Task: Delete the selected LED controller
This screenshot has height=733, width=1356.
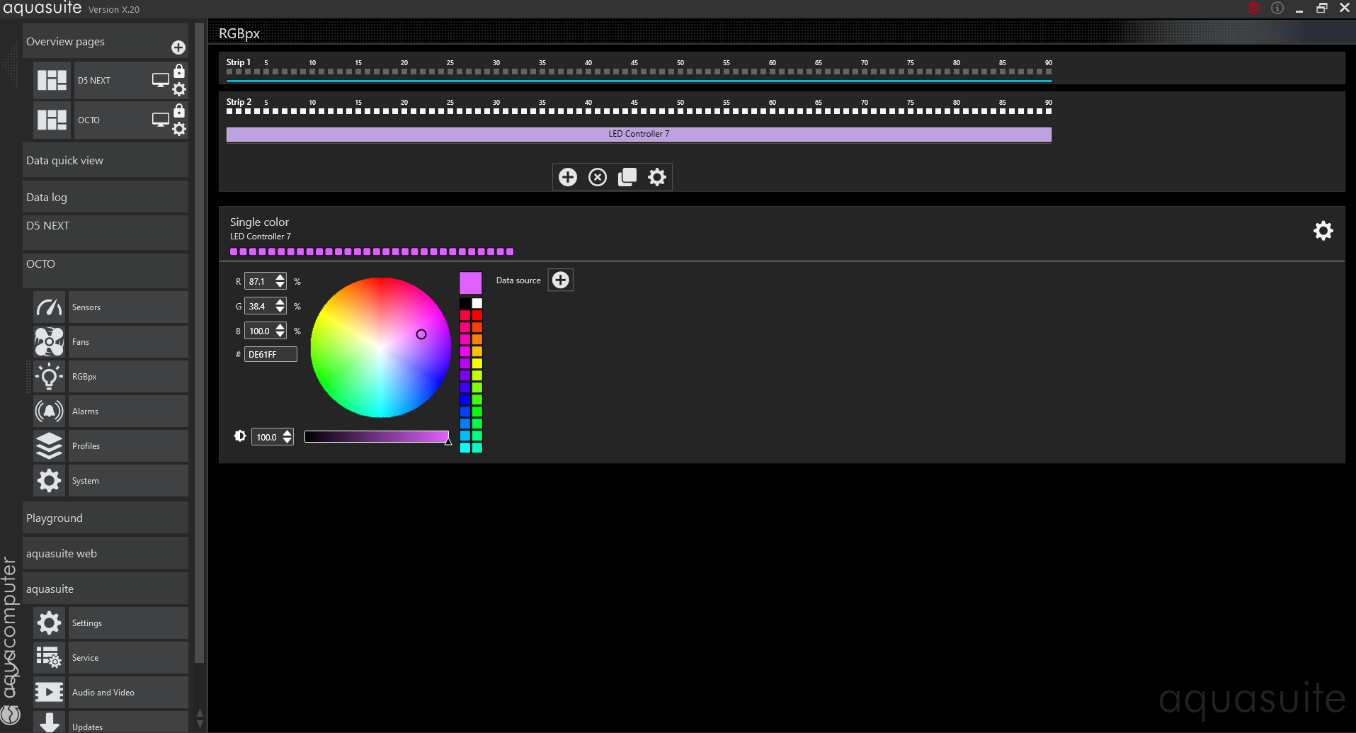Action: pyautogui.click(x=598, y=177)
